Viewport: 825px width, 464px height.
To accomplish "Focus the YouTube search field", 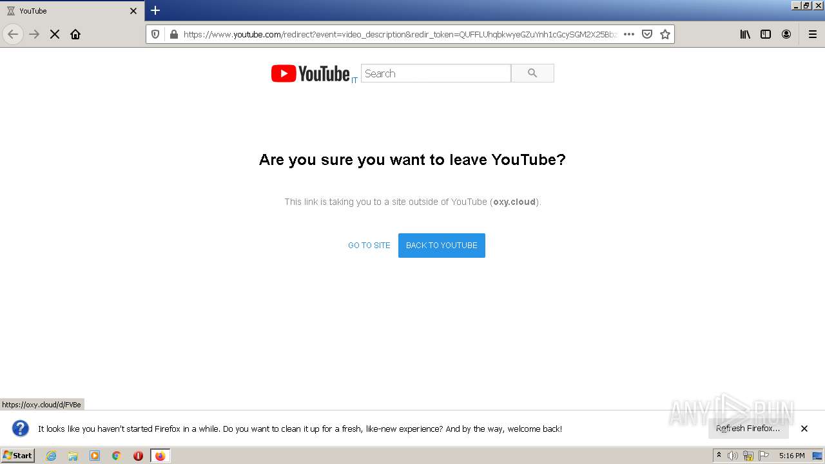I will point(436,73).
